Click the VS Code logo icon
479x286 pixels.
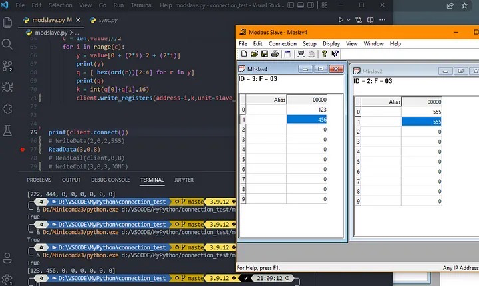pyautogui.click(x=5, y=5)
